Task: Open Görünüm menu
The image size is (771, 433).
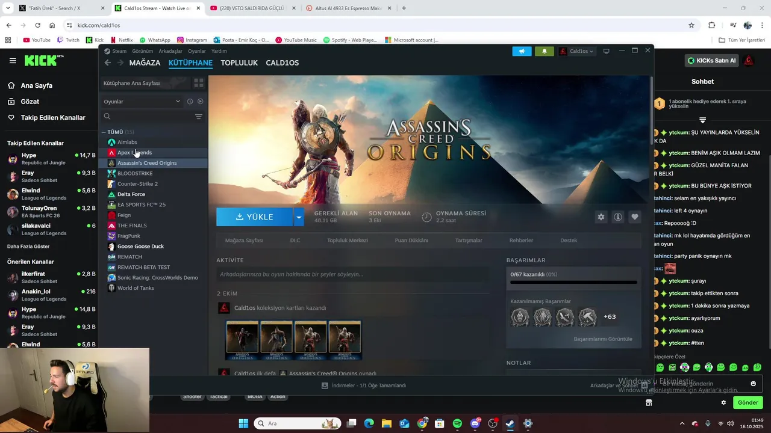Action: 142,51
